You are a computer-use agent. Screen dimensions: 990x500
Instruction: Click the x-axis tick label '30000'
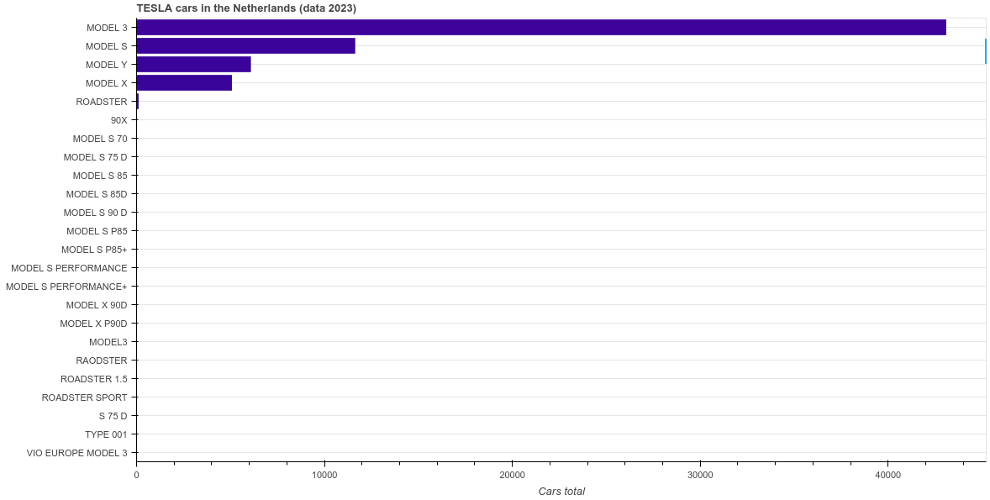point(700,474)
